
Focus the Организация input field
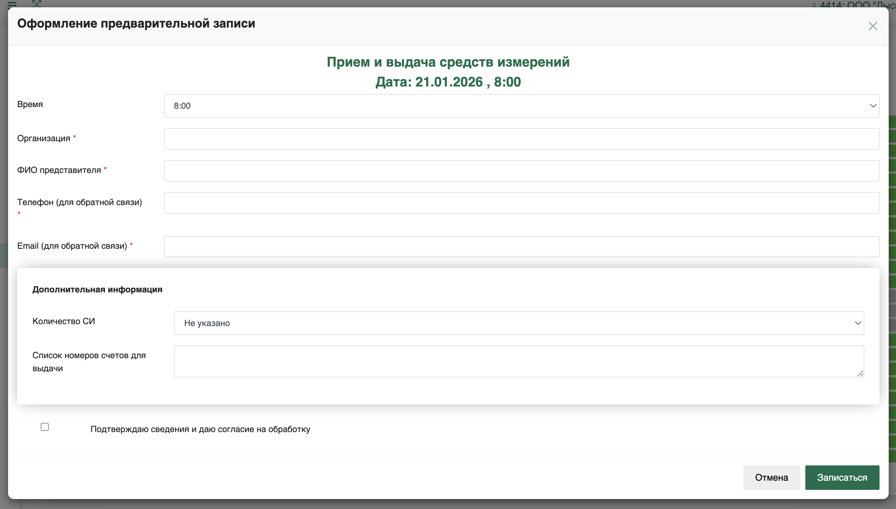[x=521, y=139]
